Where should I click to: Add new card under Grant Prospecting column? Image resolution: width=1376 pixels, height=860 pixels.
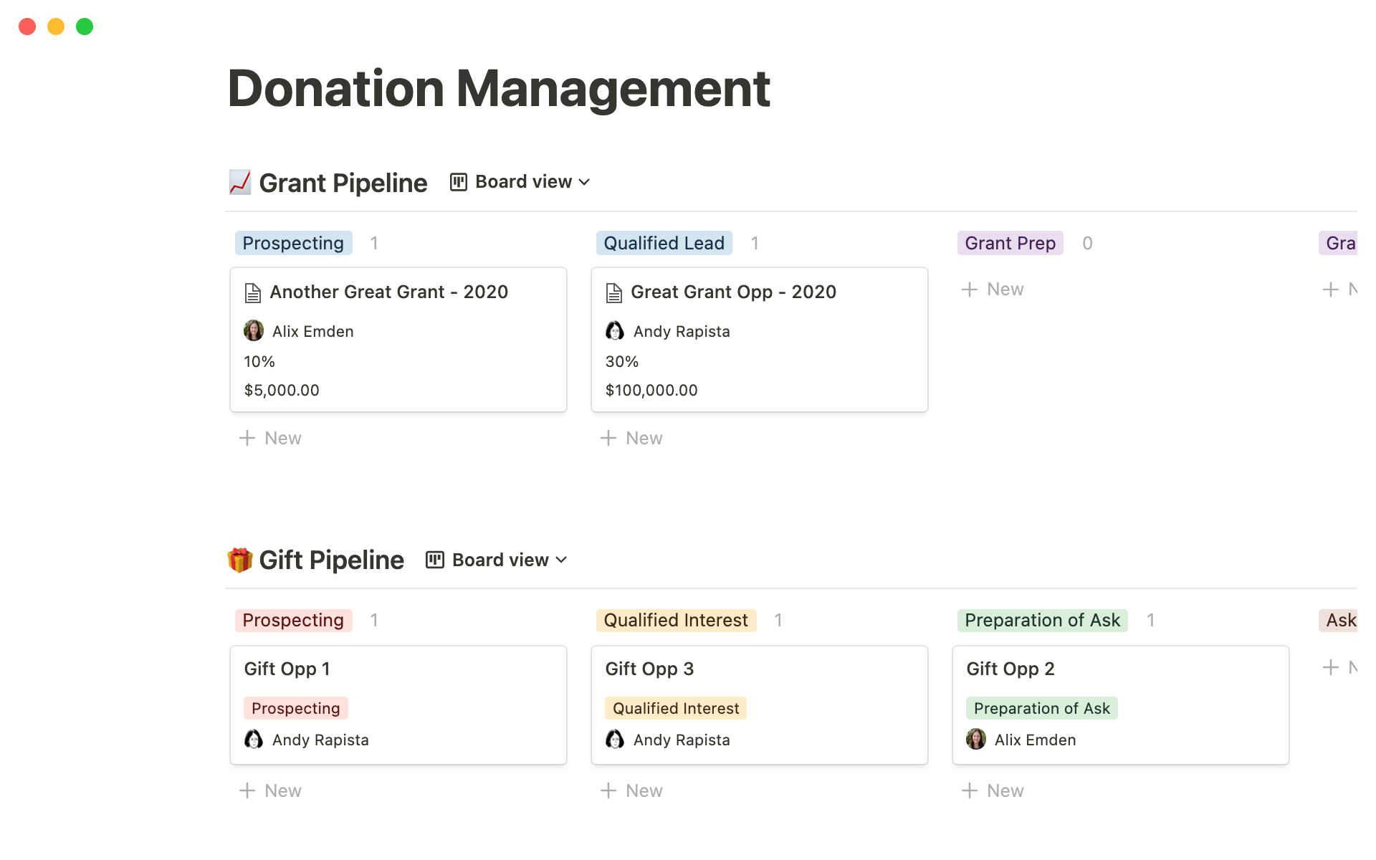(x=271, y=438)
